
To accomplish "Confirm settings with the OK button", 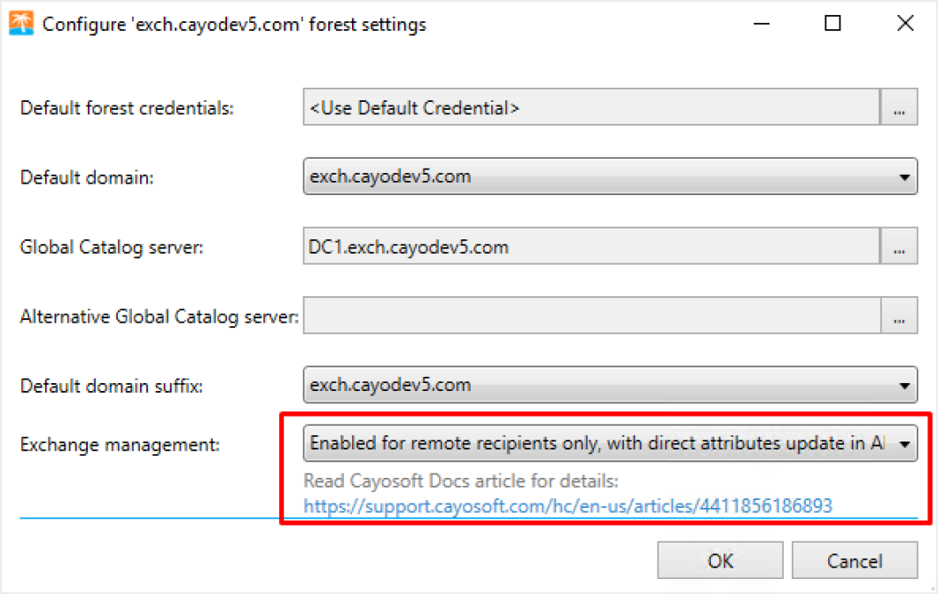I will (720, 560).
